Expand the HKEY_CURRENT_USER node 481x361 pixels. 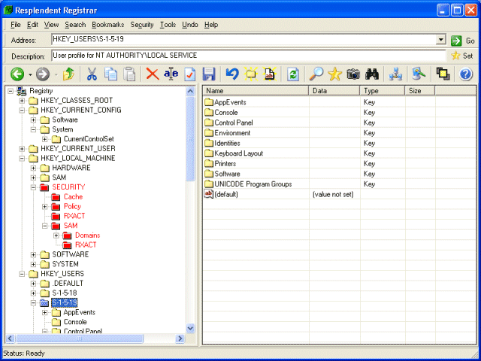pyautogui.click(x=22, y=149)
